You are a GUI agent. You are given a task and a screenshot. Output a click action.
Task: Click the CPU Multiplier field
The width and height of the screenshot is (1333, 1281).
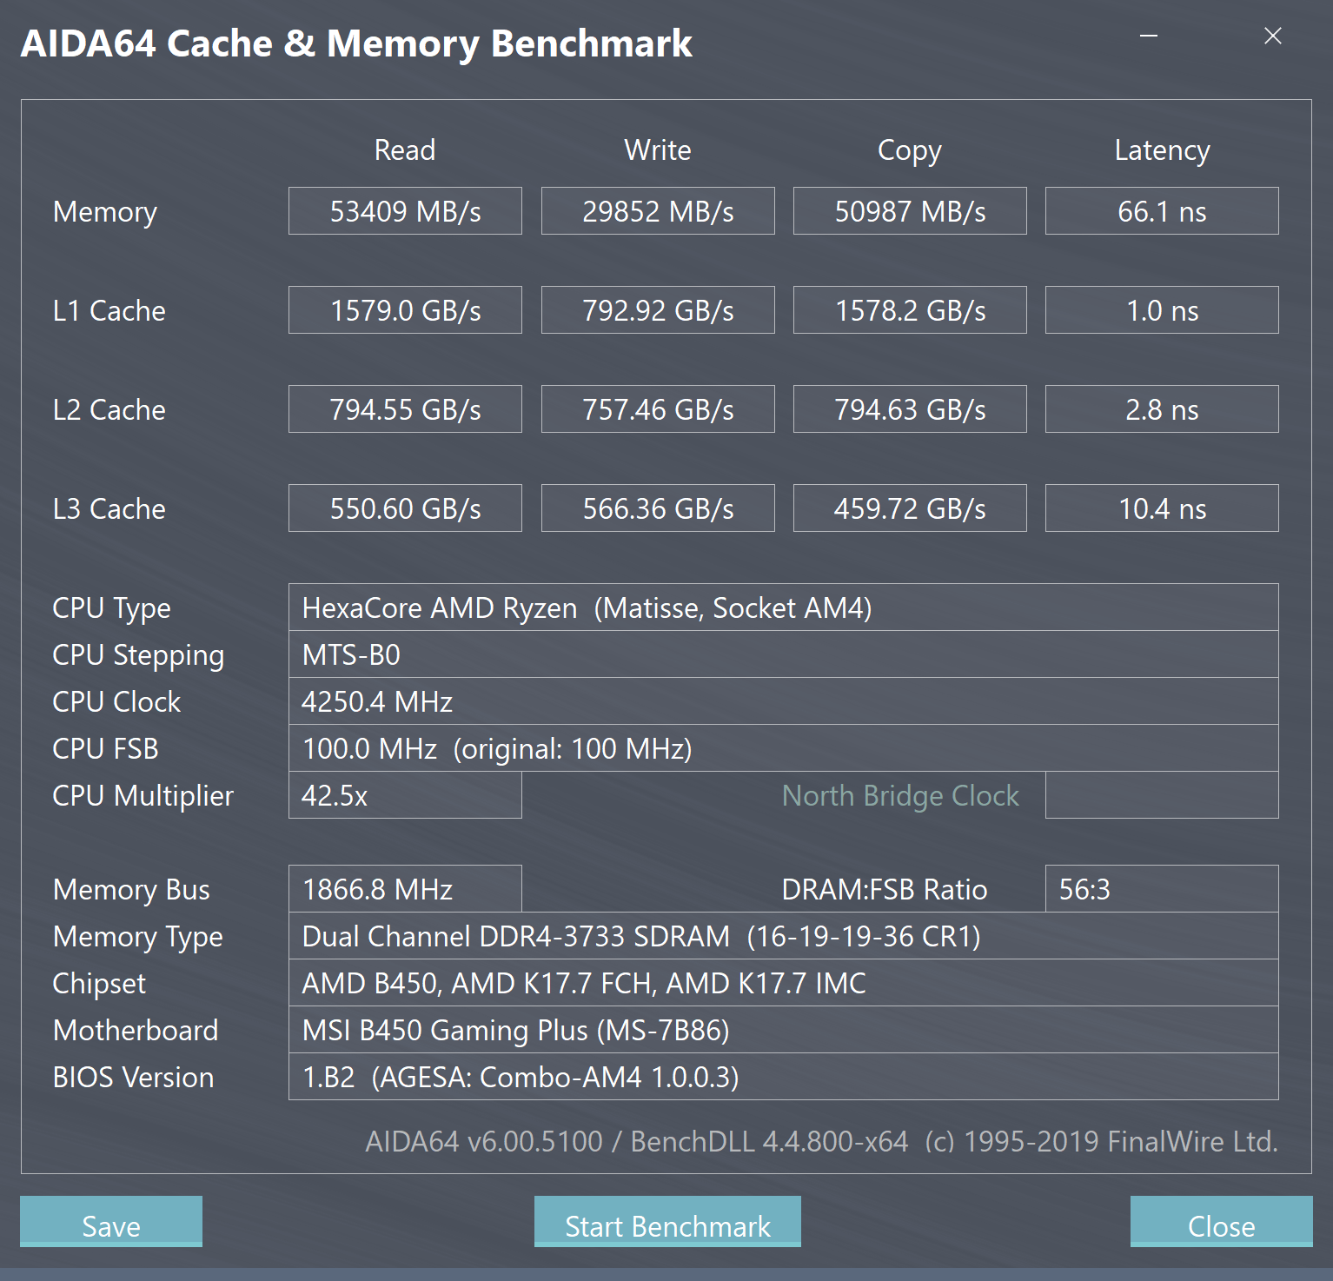tap(405, 795)
